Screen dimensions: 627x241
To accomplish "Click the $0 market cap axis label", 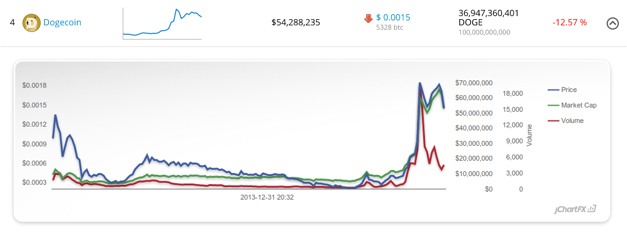I will [x=489, y=189].
